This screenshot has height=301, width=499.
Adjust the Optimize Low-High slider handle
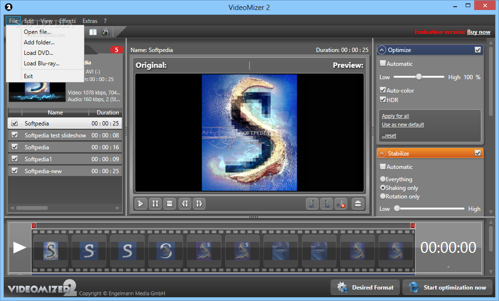[419, 77]
